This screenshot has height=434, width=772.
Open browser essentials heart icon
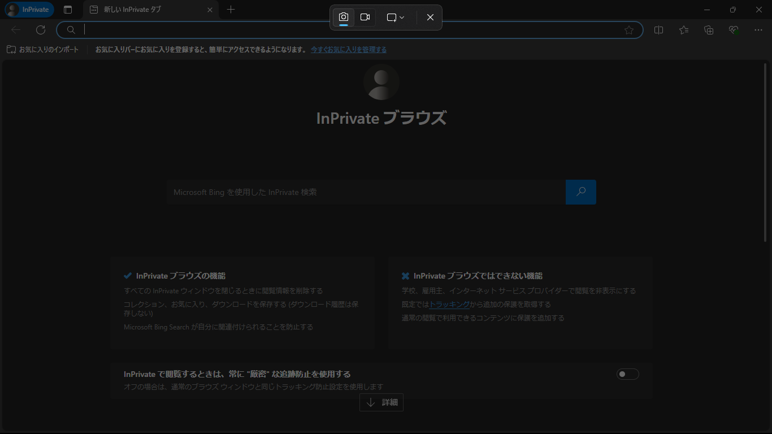[x=734, y=30]
